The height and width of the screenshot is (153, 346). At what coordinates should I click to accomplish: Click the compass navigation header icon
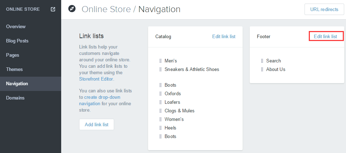72,9
